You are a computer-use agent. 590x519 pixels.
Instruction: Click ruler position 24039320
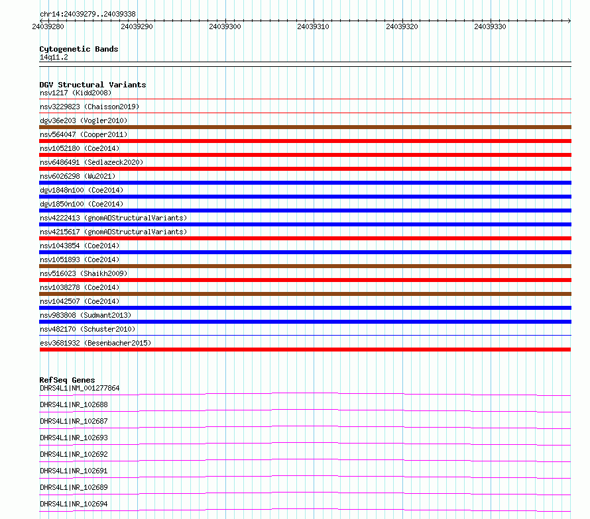click(402, 26)
